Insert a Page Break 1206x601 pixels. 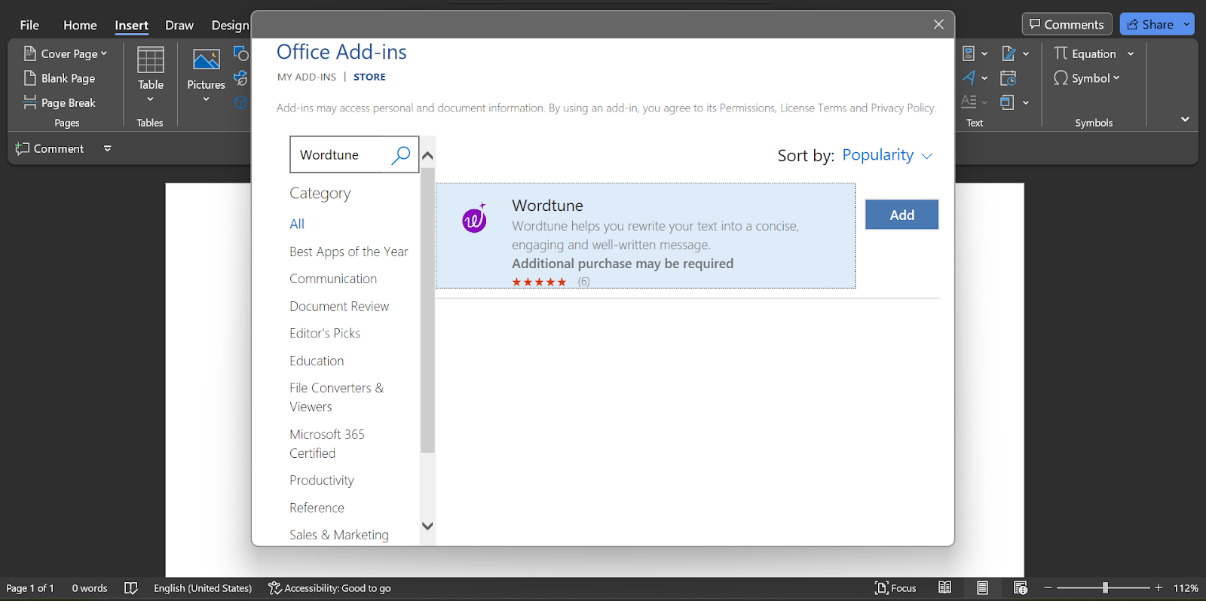tap(60, 102)
